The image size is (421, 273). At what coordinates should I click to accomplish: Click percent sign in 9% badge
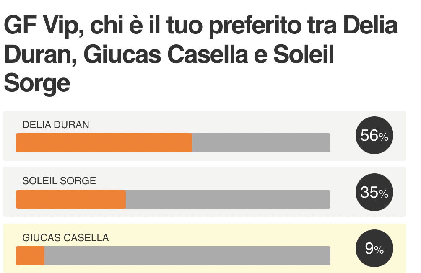pos(379,250)
